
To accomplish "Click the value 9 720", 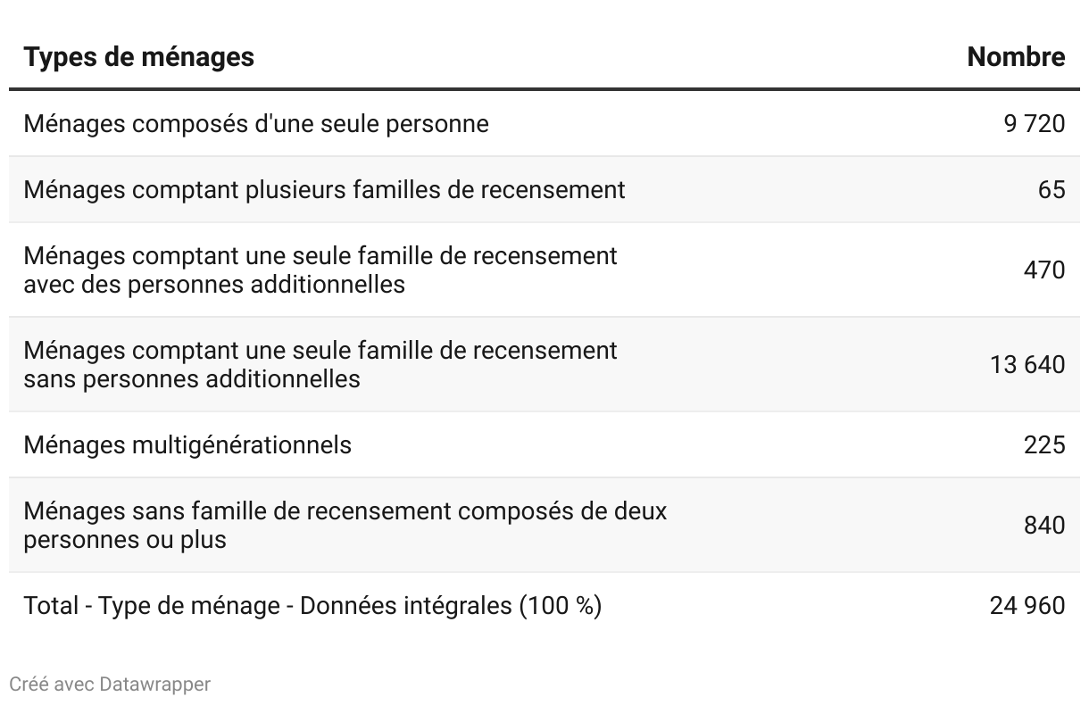I will point(1034,123).
